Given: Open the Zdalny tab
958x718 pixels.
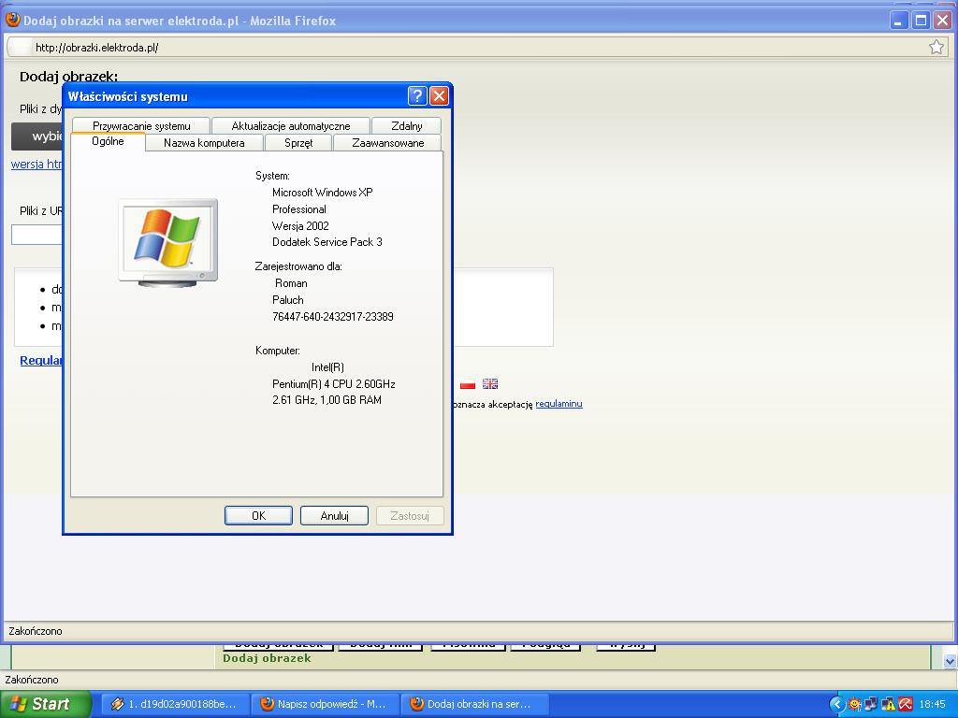Looking at the screenshot, I should pos(406,126).
